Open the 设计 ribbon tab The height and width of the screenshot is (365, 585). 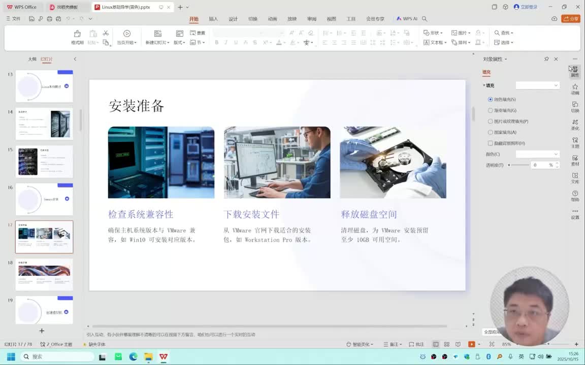coord(233,19)
